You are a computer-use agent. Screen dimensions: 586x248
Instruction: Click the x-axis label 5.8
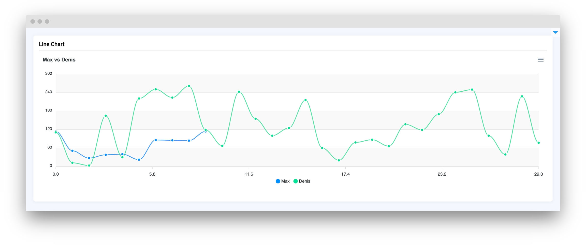(152, 174)
